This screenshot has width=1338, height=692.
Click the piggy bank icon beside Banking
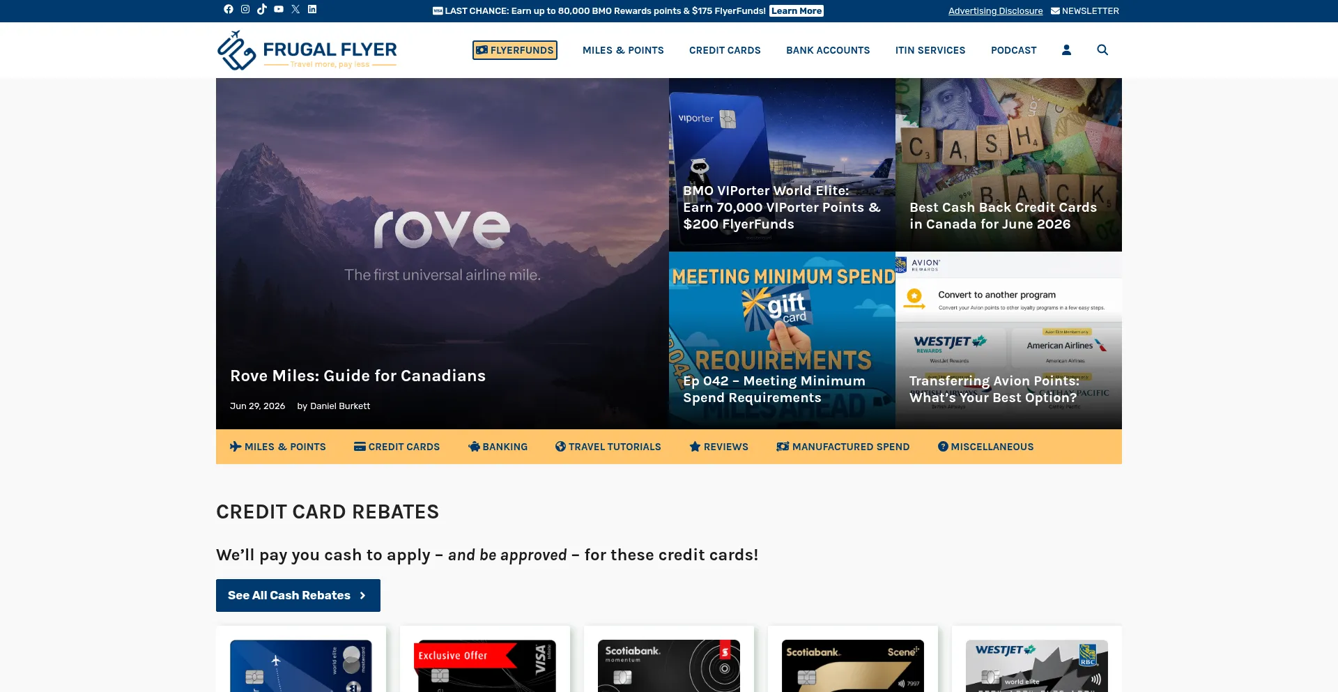[474, 447]
